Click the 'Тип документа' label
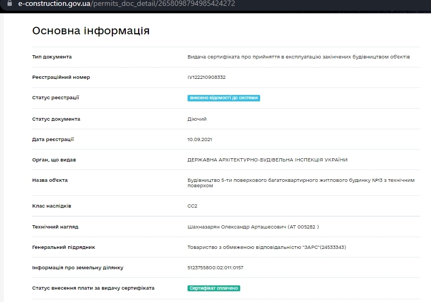 (52, 57)
